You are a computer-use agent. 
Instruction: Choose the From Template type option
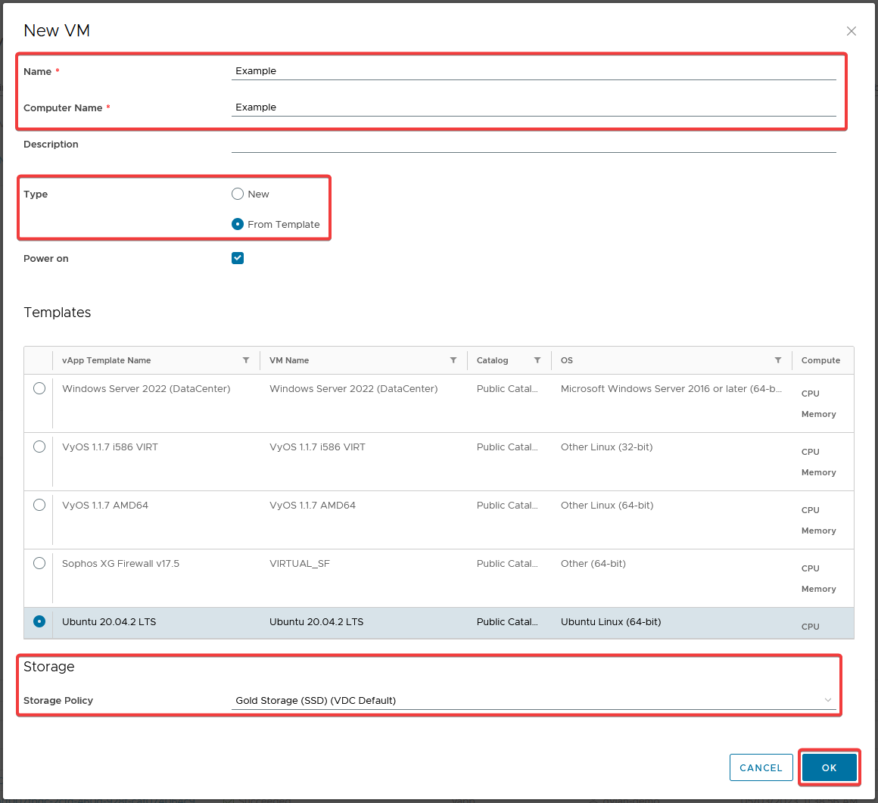[238, 224]
